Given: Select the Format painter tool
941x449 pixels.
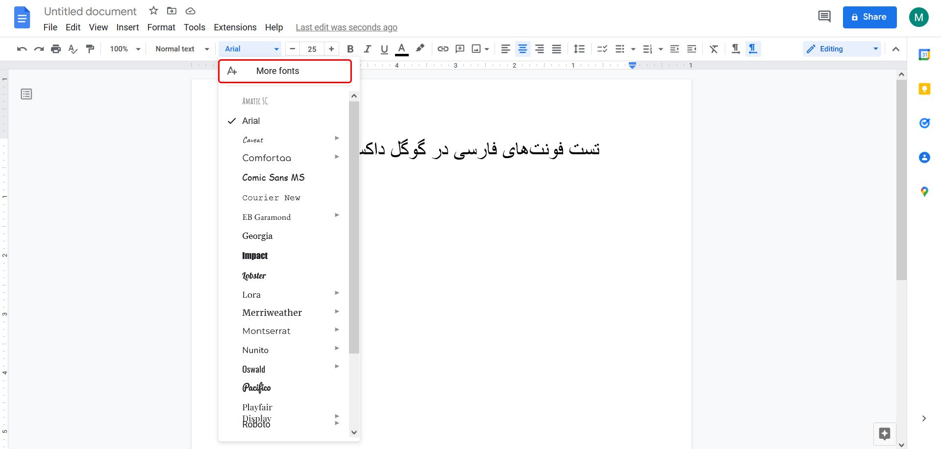Looking at the screenshot, I should [90, 48].
